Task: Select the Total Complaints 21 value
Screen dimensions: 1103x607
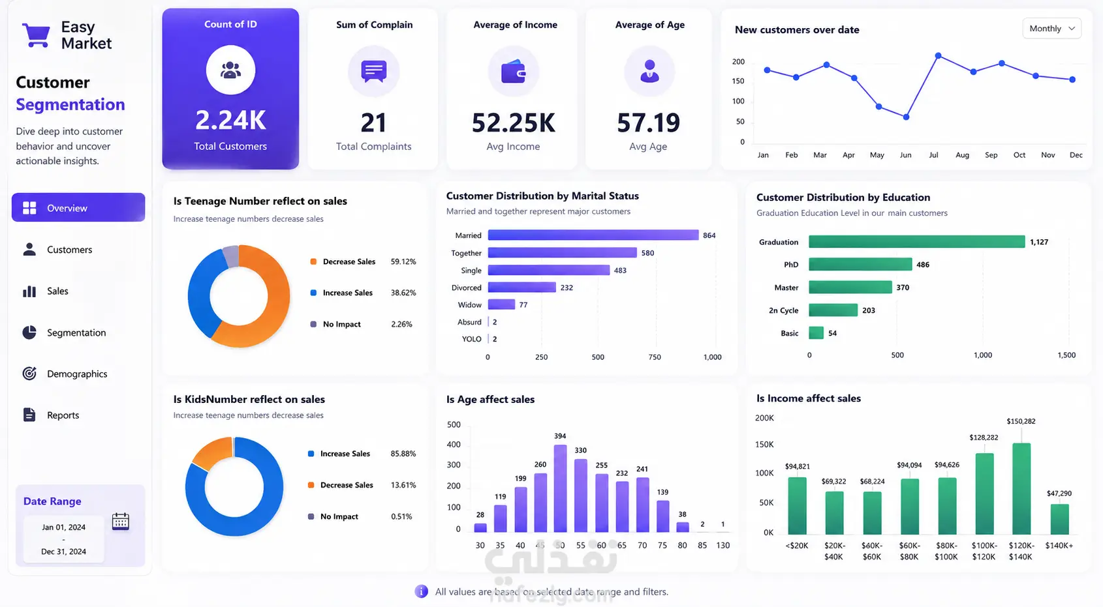Action: click(373, 123)
